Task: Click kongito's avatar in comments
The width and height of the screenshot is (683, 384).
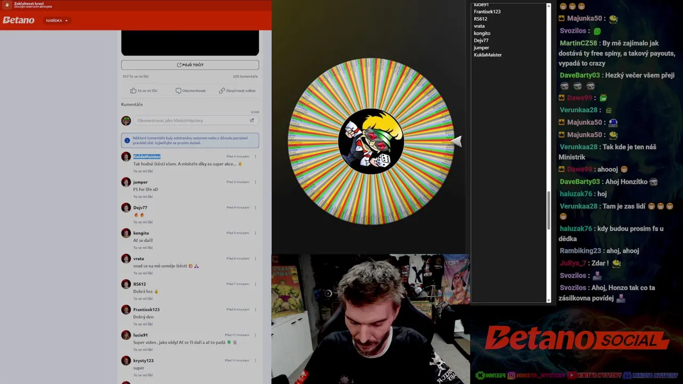Action: [x=126, y=233]
